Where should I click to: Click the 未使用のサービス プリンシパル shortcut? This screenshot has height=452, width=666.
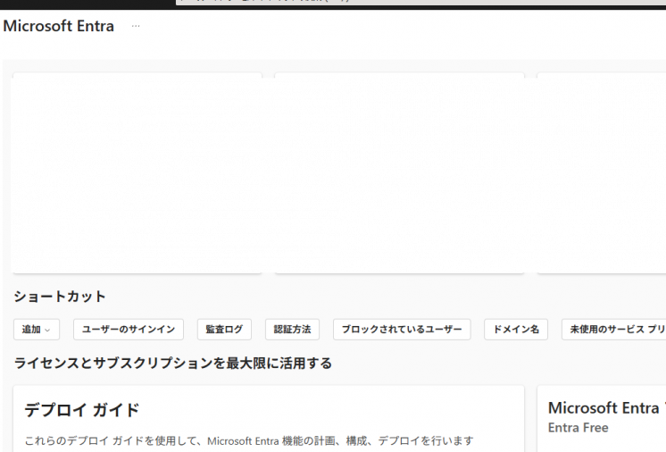[616, 330]
